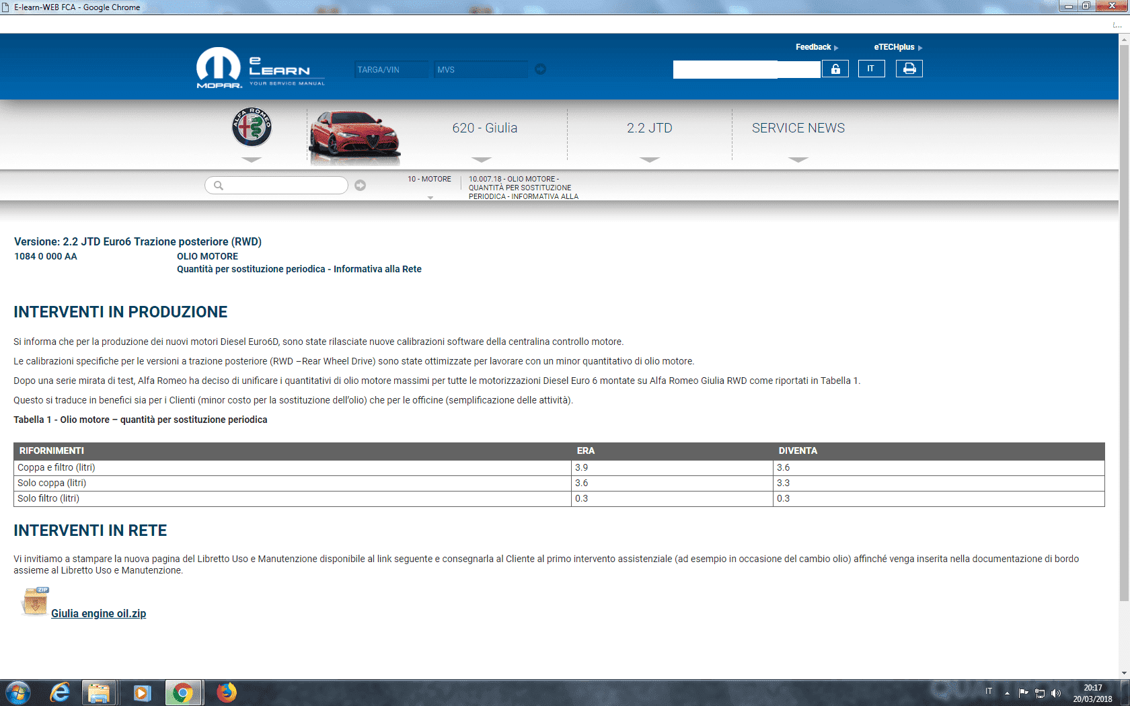Expand the dropdown arrow under 2.2 JTD
Screen dimensions: 1130x706
(x=650, y=160)
